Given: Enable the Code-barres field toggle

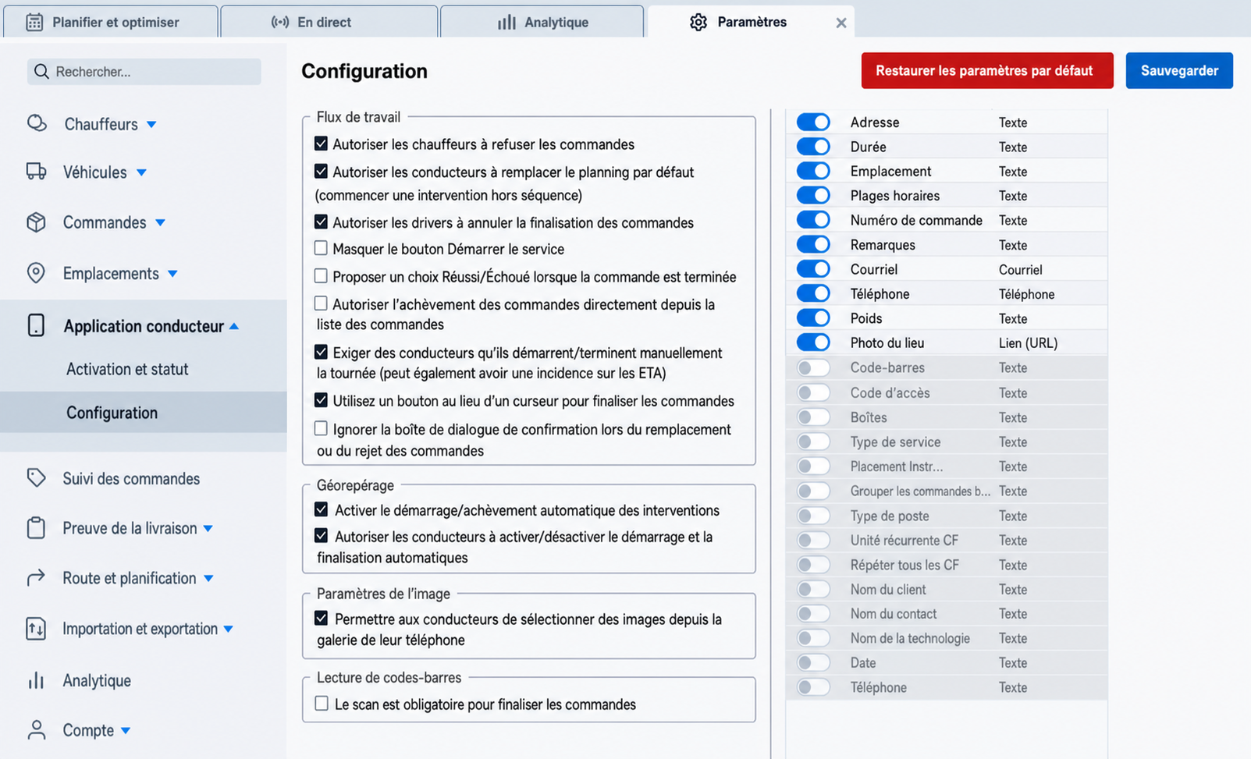Looking at the screenshot, I should tap(813, 367).
